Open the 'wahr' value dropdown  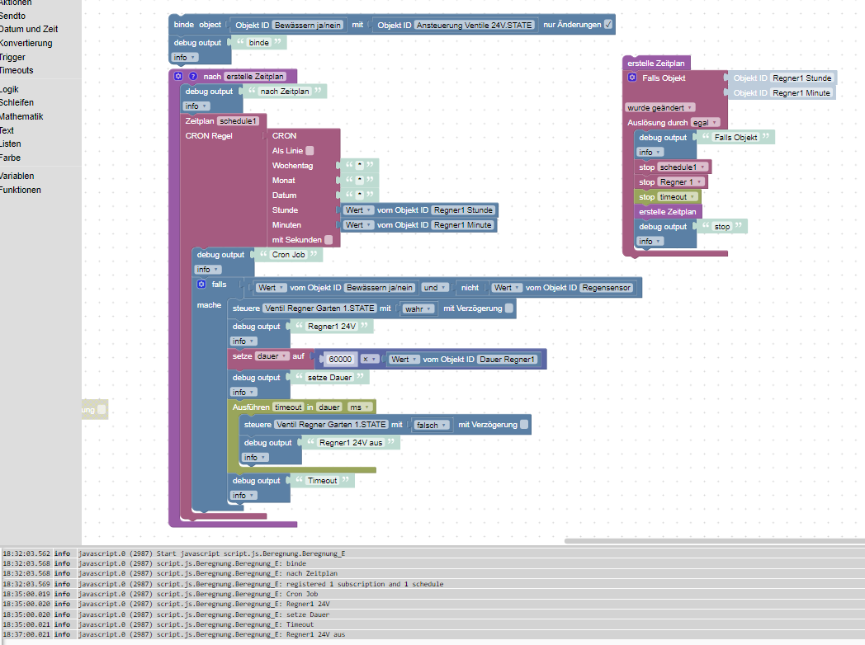pyautogui.click(x=418, y=308)
